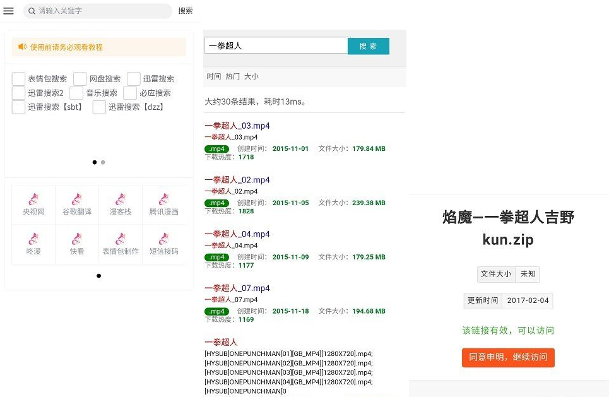The height and width of the screenshot is (397, 609).
Task: Enable the 表情包搜索 checkbox
Action: coord(19,79)
